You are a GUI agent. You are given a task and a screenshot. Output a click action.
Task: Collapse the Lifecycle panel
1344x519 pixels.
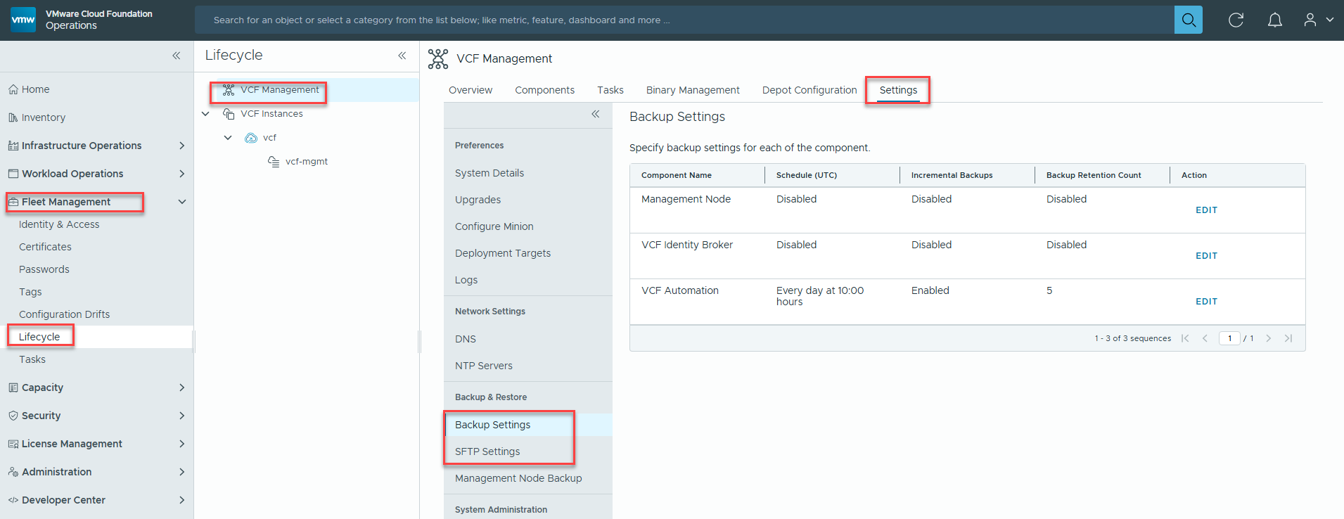coord(402,56)
